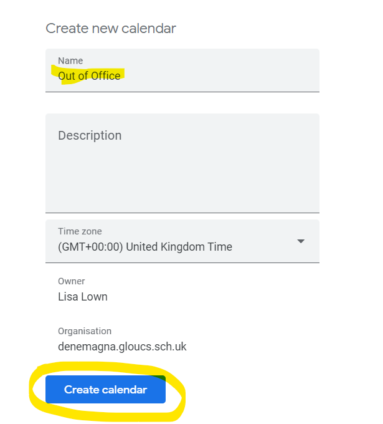Click inside the Description text area
This screenshot has height=424, width=383.
182,162
